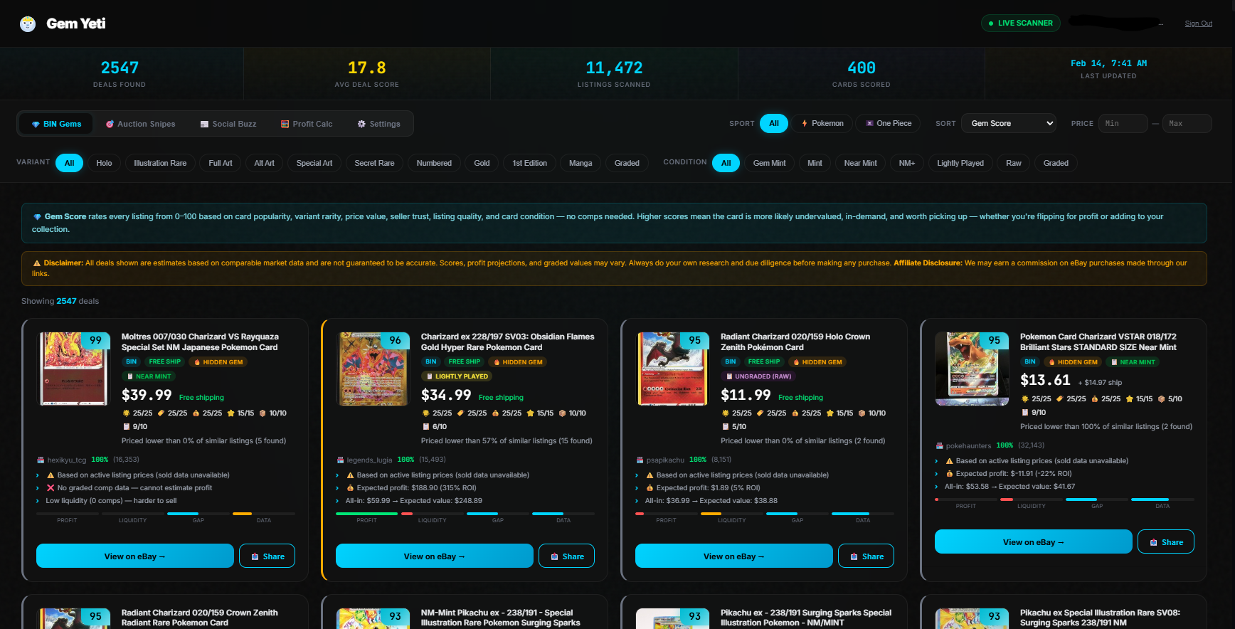View Radiant Charizard Holo Crown Zenith on eBay
This screenshot has width=1235, height=629.
[x=734, y=556]
